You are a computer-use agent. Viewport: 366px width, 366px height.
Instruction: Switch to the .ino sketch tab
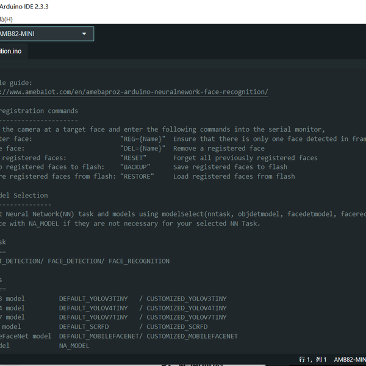[x=12, y=51]
